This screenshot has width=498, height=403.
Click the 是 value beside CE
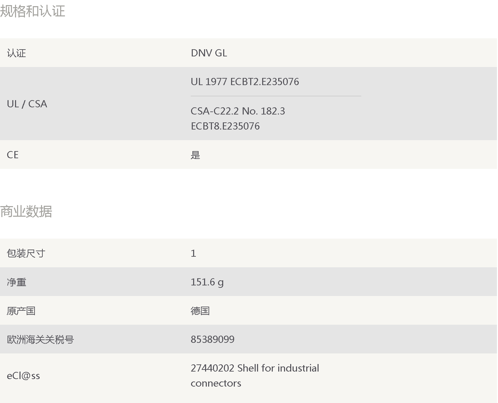pyautogui.click(x=196, y=155)
